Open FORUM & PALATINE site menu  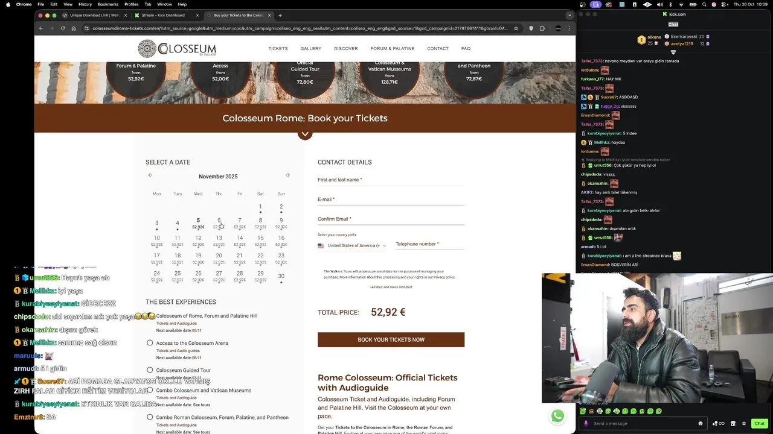tap(393, 48)
